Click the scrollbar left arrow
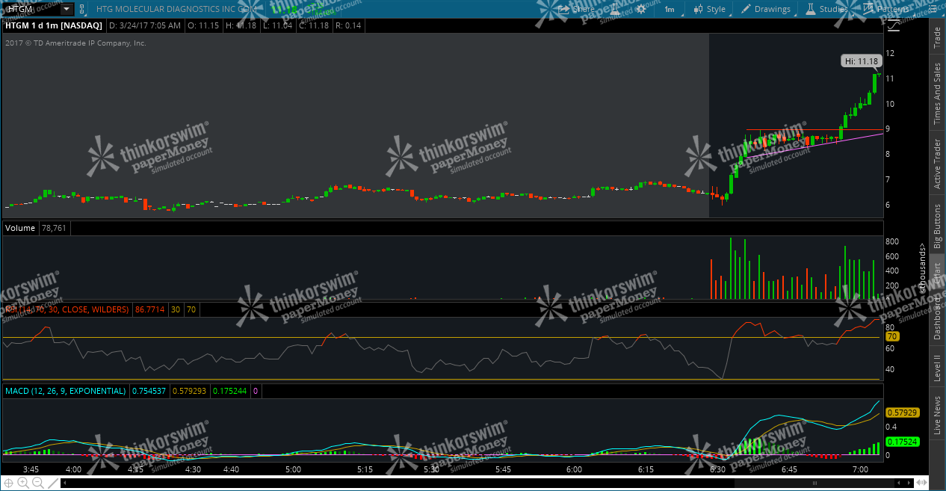Image resolution: width=946 pixels, height=491 pixels. [x=64, y=483]
